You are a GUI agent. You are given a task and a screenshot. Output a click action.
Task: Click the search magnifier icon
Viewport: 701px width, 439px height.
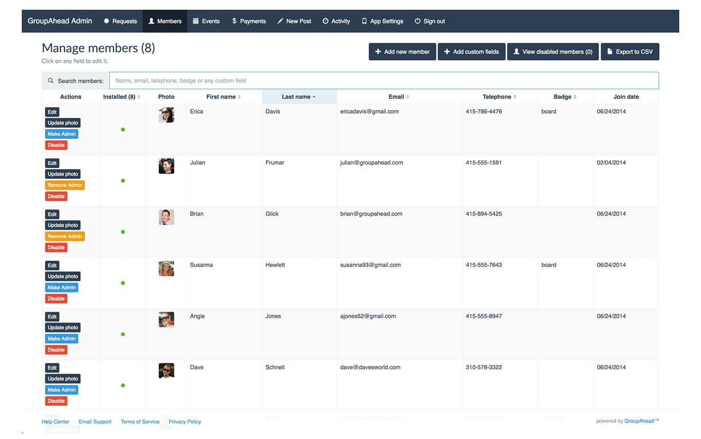tap(51, 81)
